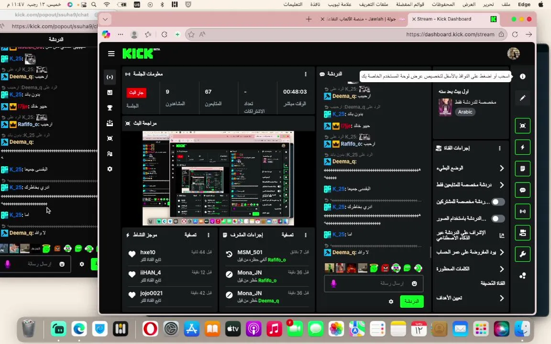Open a new Edge tab with plus button
The image size is (551, 344).
pyautogui.click(x=309, y=19)
